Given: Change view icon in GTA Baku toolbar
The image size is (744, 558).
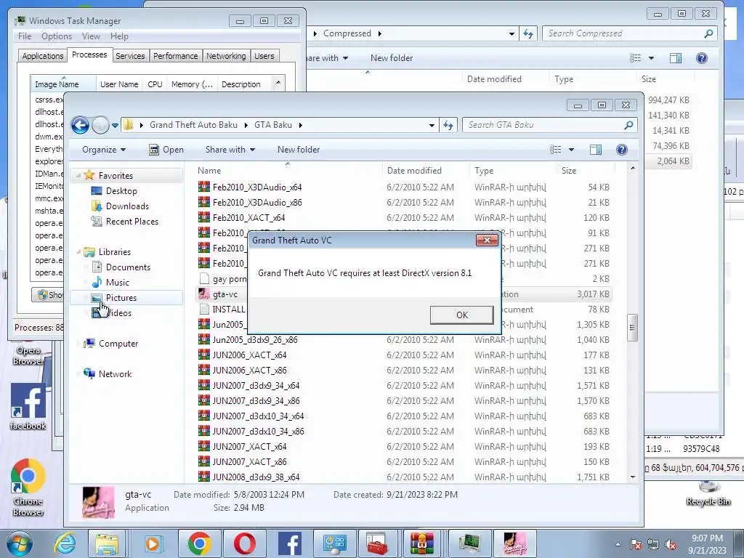Looking at the screenshot, I should [556, 150].
